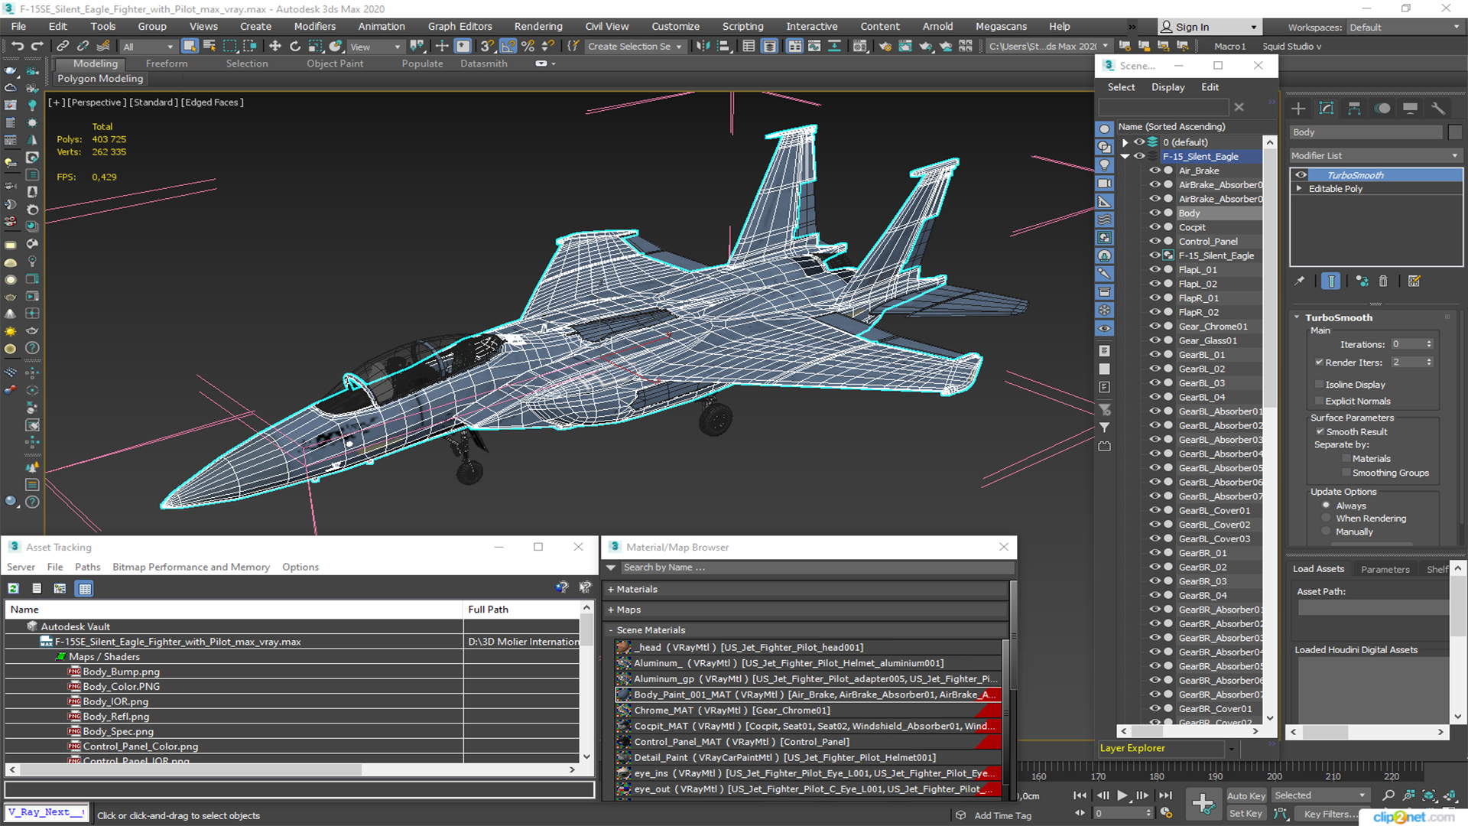Switch to the Object Paint ribbon tab
The width and height of the screenshot is (1468, 826).
coord(335,63)
